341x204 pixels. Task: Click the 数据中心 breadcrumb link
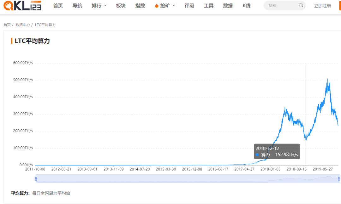(x=23, y=25)
